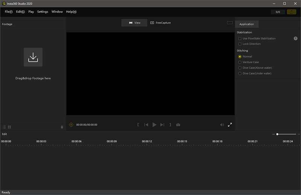The width and height of the screenshot is (301, 195).
Task: Click the 00:00:03 mark on timeline ruler
Action: click(x=41, y=141)
